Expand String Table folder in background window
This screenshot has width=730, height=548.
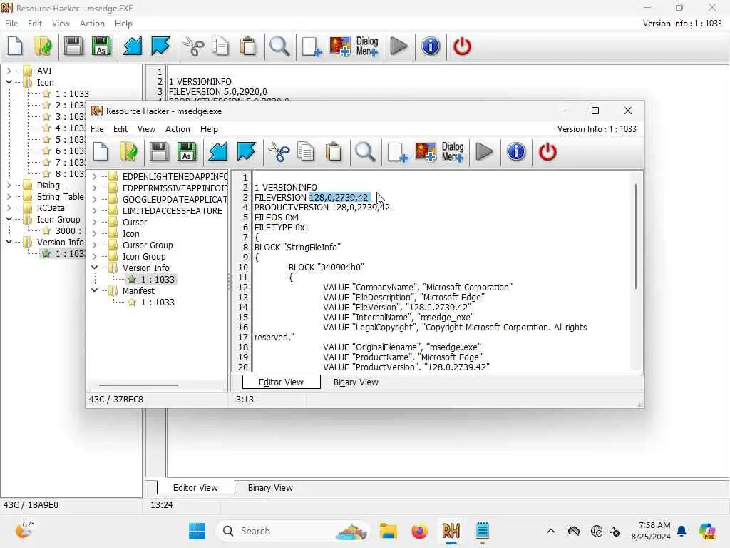9,197
